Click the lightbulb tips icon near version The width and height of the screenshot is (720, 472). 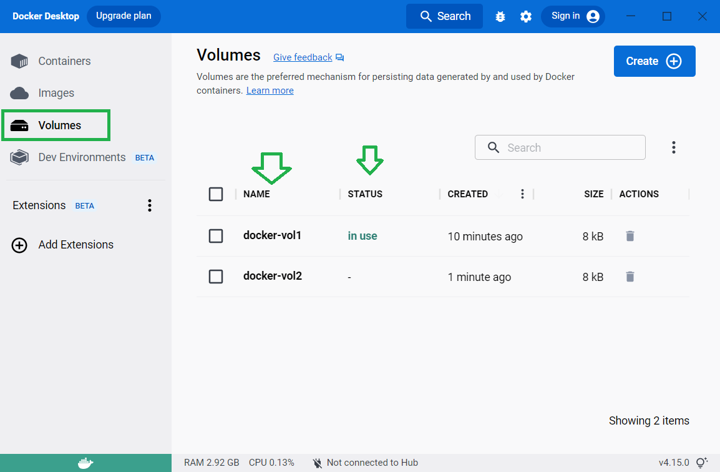click(x=702, y=463)
